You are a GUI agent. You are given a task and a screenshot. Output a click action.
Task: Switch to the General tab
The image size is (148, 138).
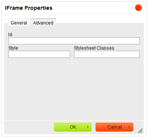[x=19, y=23]
